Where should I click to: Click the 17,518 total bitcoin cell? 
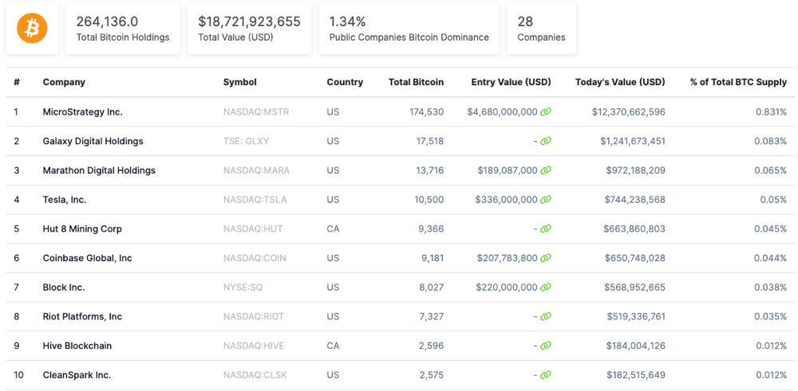click(x=429, y=141)
